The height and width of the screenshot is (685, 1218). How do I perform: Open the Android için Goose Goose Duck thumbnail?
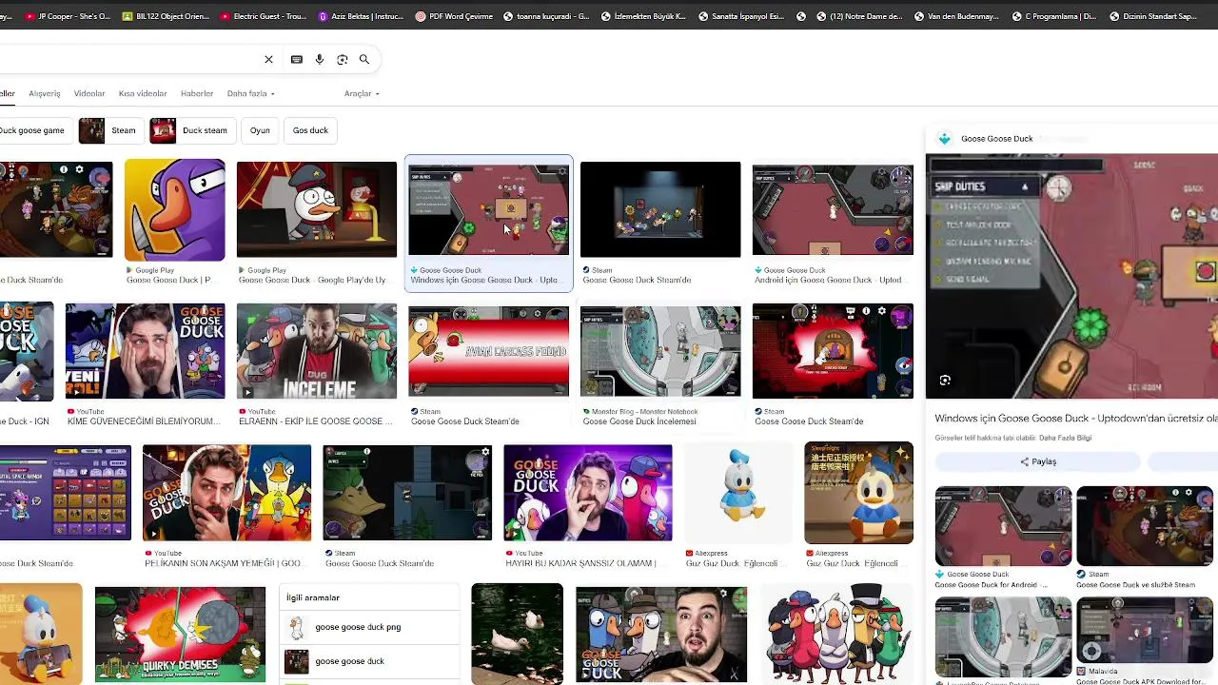pyautogui.click(x=833, y=209)
